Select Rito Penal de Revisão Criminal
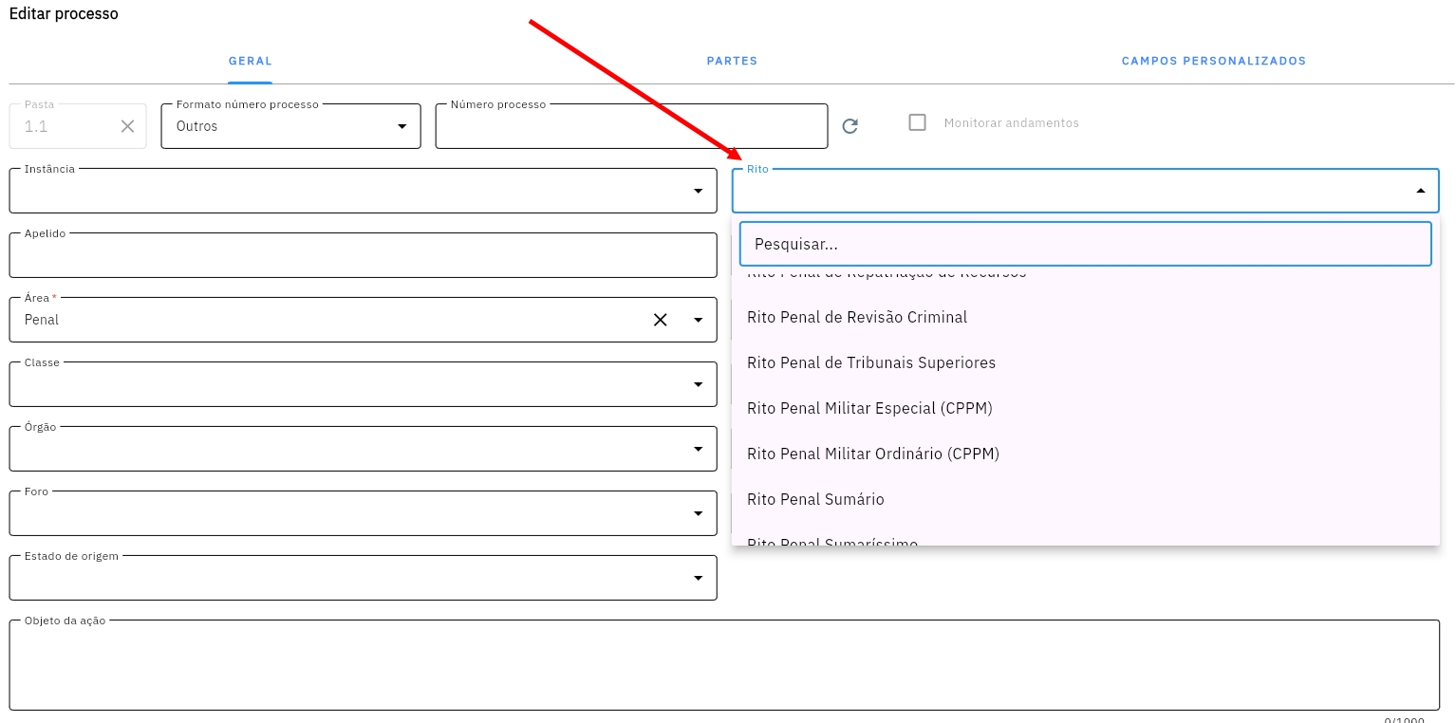This screenshot has height=723, width=1456. pyautogui.click(x=857, y=317)
